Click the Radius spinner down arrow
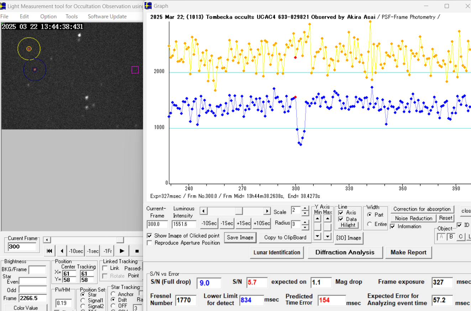This screenshot has height=311, width=471. [x=305, y=227]
